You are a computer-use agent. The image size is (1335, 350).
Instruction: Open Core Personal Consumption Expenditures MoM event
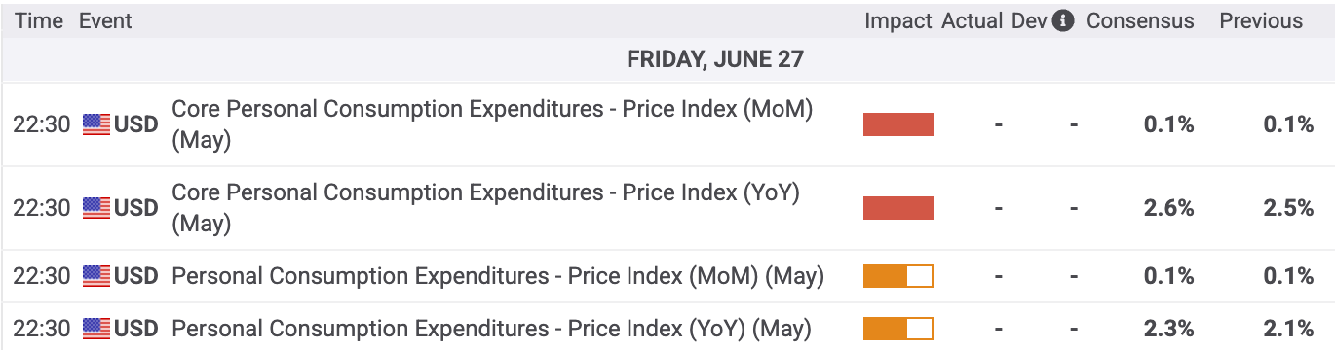tap(492, 124)
